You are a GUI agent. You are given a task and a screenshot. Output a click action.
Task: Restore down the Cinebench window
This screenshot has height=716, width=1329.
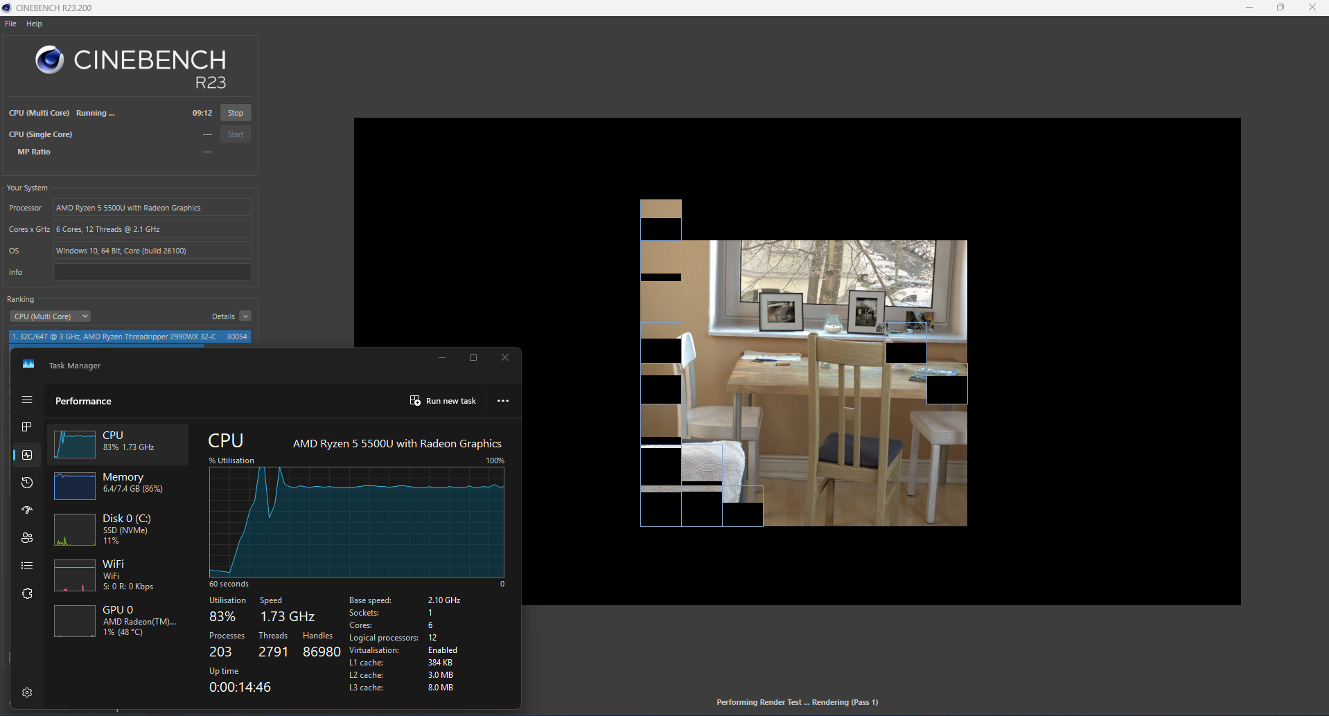tap(1280, 8)
